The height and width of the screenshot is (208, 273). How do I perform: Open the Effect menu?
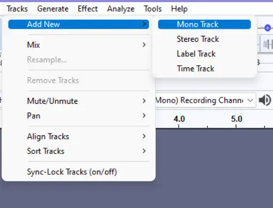click(87, 9)
